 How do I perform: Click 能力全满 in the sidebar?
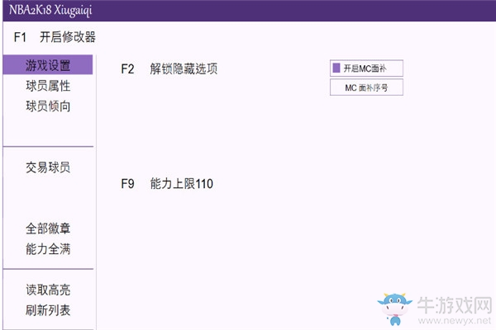tap(48, 249)
